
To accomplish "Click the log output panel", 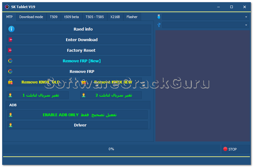I will click(x=203, y=86).
